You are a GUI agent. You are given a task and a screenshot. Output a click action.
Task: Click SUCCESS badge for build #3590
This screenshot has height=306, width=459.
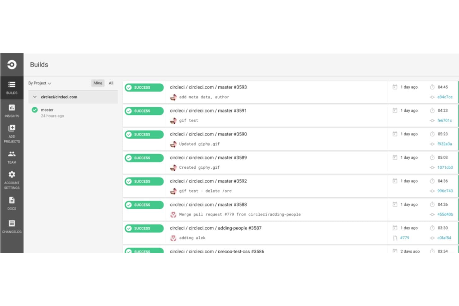[x=144, y=135]
